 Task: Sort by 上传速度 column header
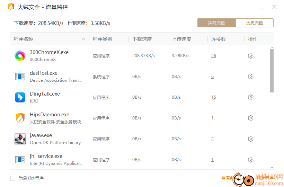coord(181,39)
